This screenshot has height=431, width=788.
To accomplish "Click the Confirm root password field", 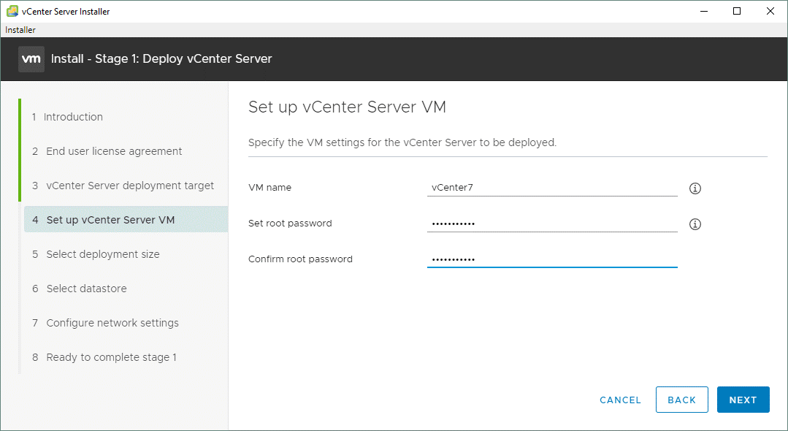I will (x=551, y=259).
